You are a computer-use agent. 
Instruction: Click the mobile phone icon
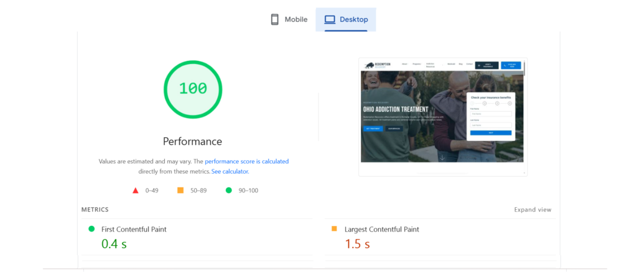[x=274, y=19]
